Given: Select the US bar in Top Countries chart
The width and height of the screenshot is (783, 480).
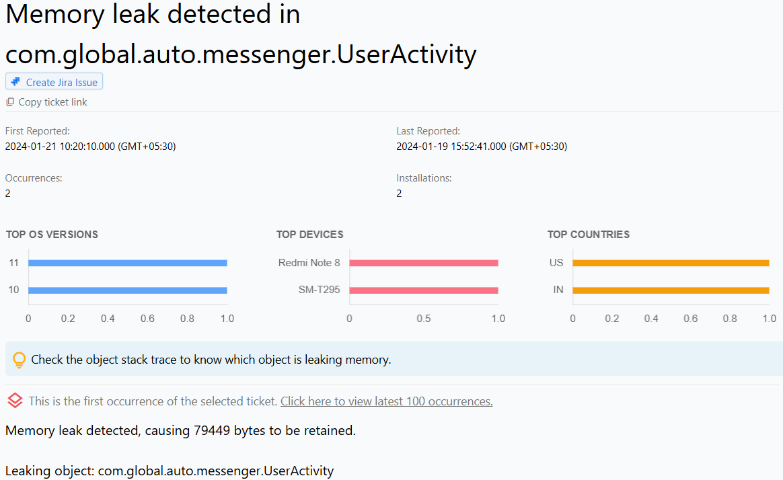Looking at the screenshot, I should (671, 262).
